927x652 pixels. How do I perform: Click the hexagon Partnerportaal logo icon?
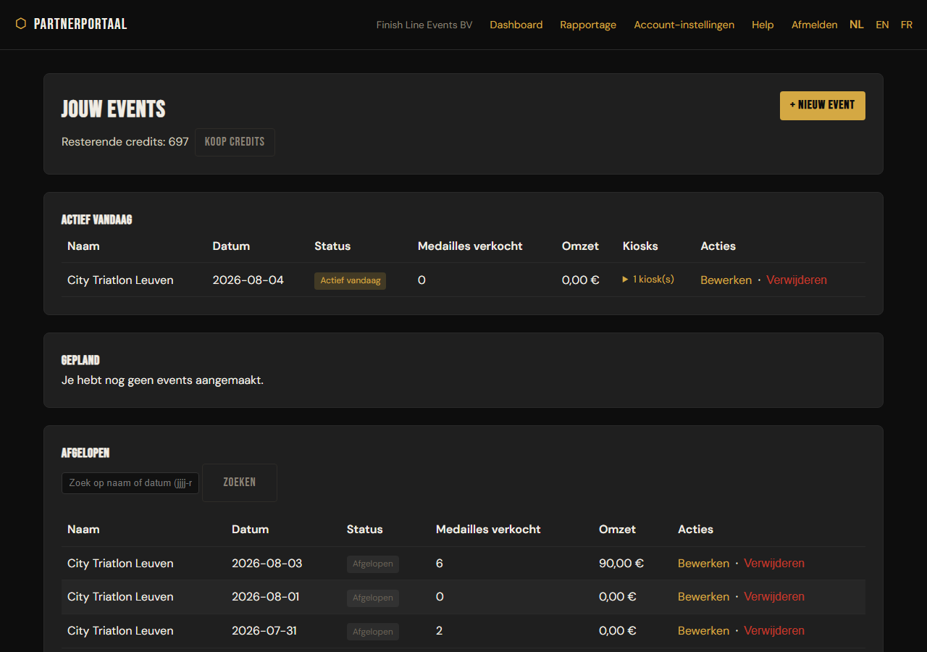pos(21,24)
